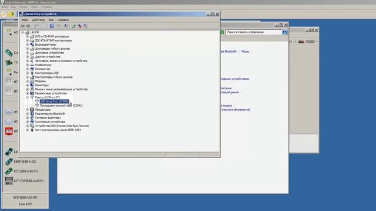376x211 pixels.
Task: Select Модемы row
Action: tap(41, 81)
